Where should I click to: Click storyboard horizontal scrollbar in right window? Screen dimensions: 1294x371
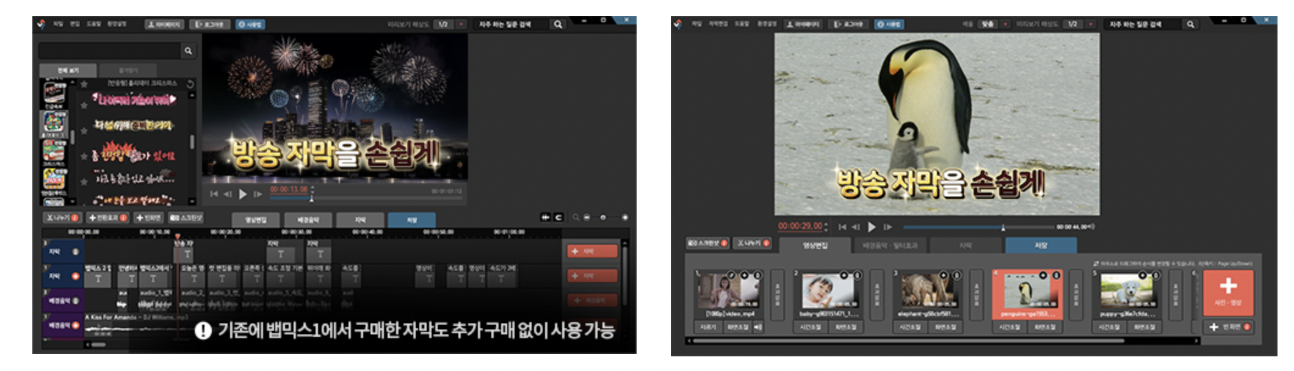point(908,341)
